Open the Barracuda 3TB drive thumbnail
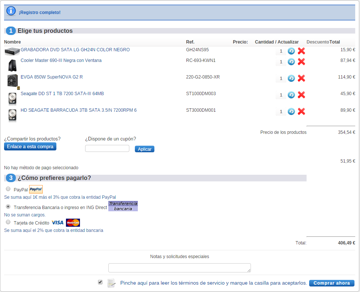 13,115
